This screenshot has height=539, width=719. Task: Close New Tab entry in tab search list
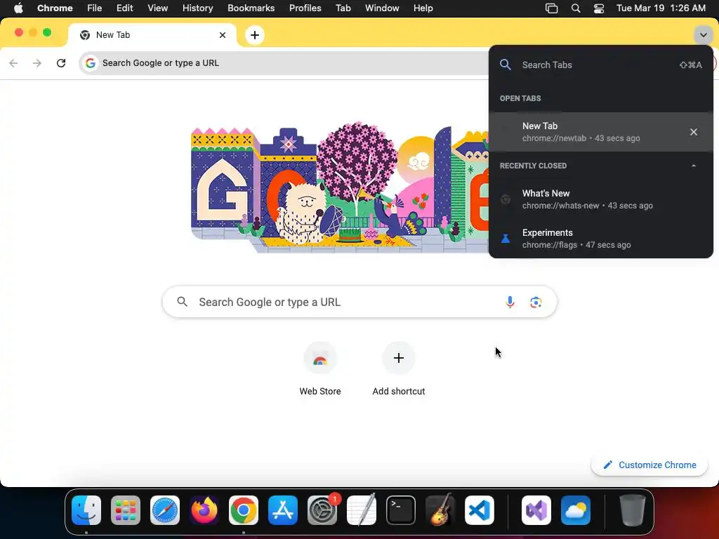[x=693, y=132]
